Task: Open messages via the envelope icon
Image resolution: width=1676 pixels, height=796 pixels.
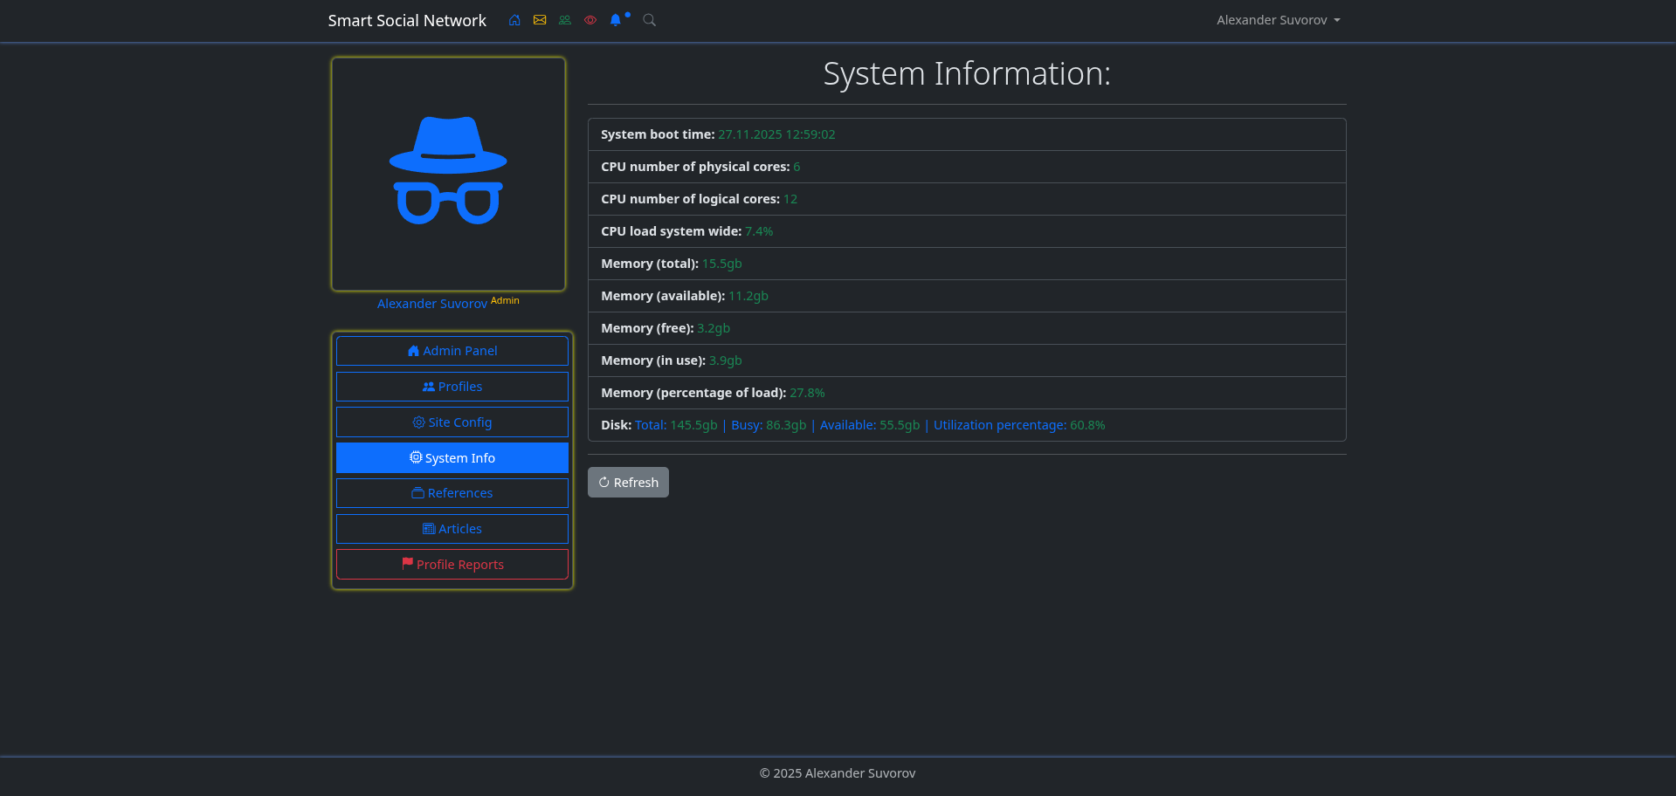Action: pyautogui.click(x=540, y=20)
